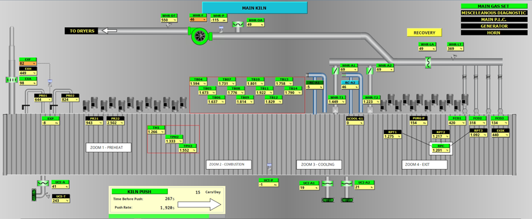This screenshot has width=532, height=219.
Task: Click the EXP pressure value -8
Action: tap(50, 123)
